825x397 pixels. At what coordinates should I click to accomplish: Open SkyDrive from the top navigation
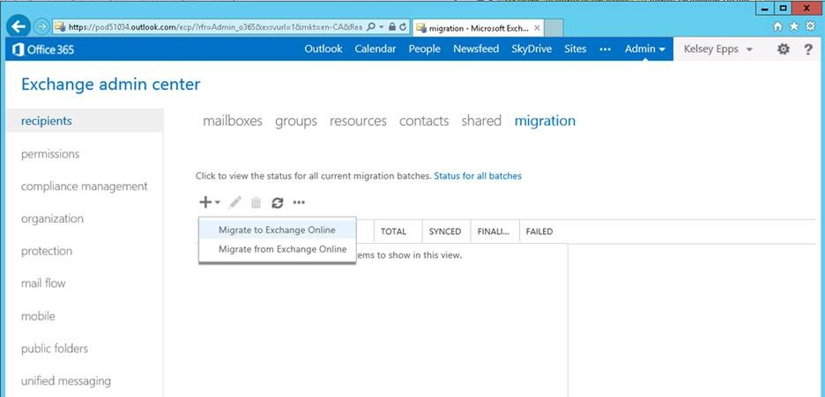(x=531, y=48)
